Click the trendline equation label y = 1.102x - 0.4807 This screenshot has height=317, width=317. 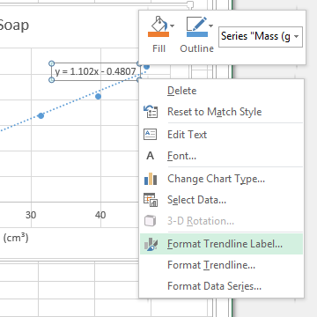coord(95,71)
